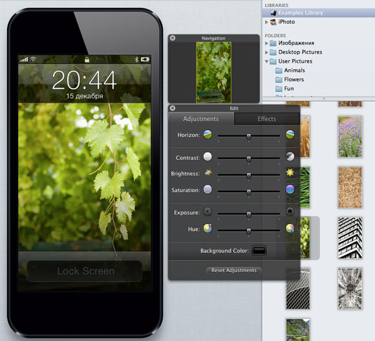Expand the Изображения folder

pyautogui.click(x=266, y=43)
